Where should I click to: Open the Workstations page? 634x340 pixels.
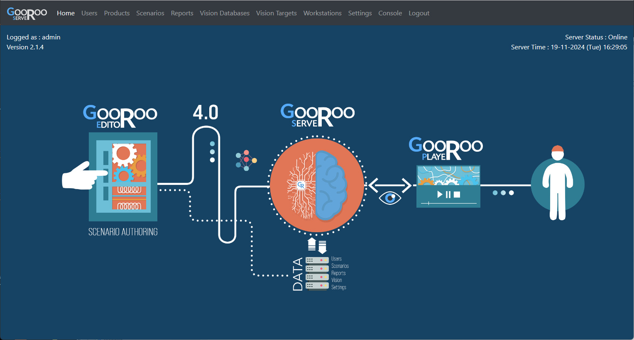[323, 13]
